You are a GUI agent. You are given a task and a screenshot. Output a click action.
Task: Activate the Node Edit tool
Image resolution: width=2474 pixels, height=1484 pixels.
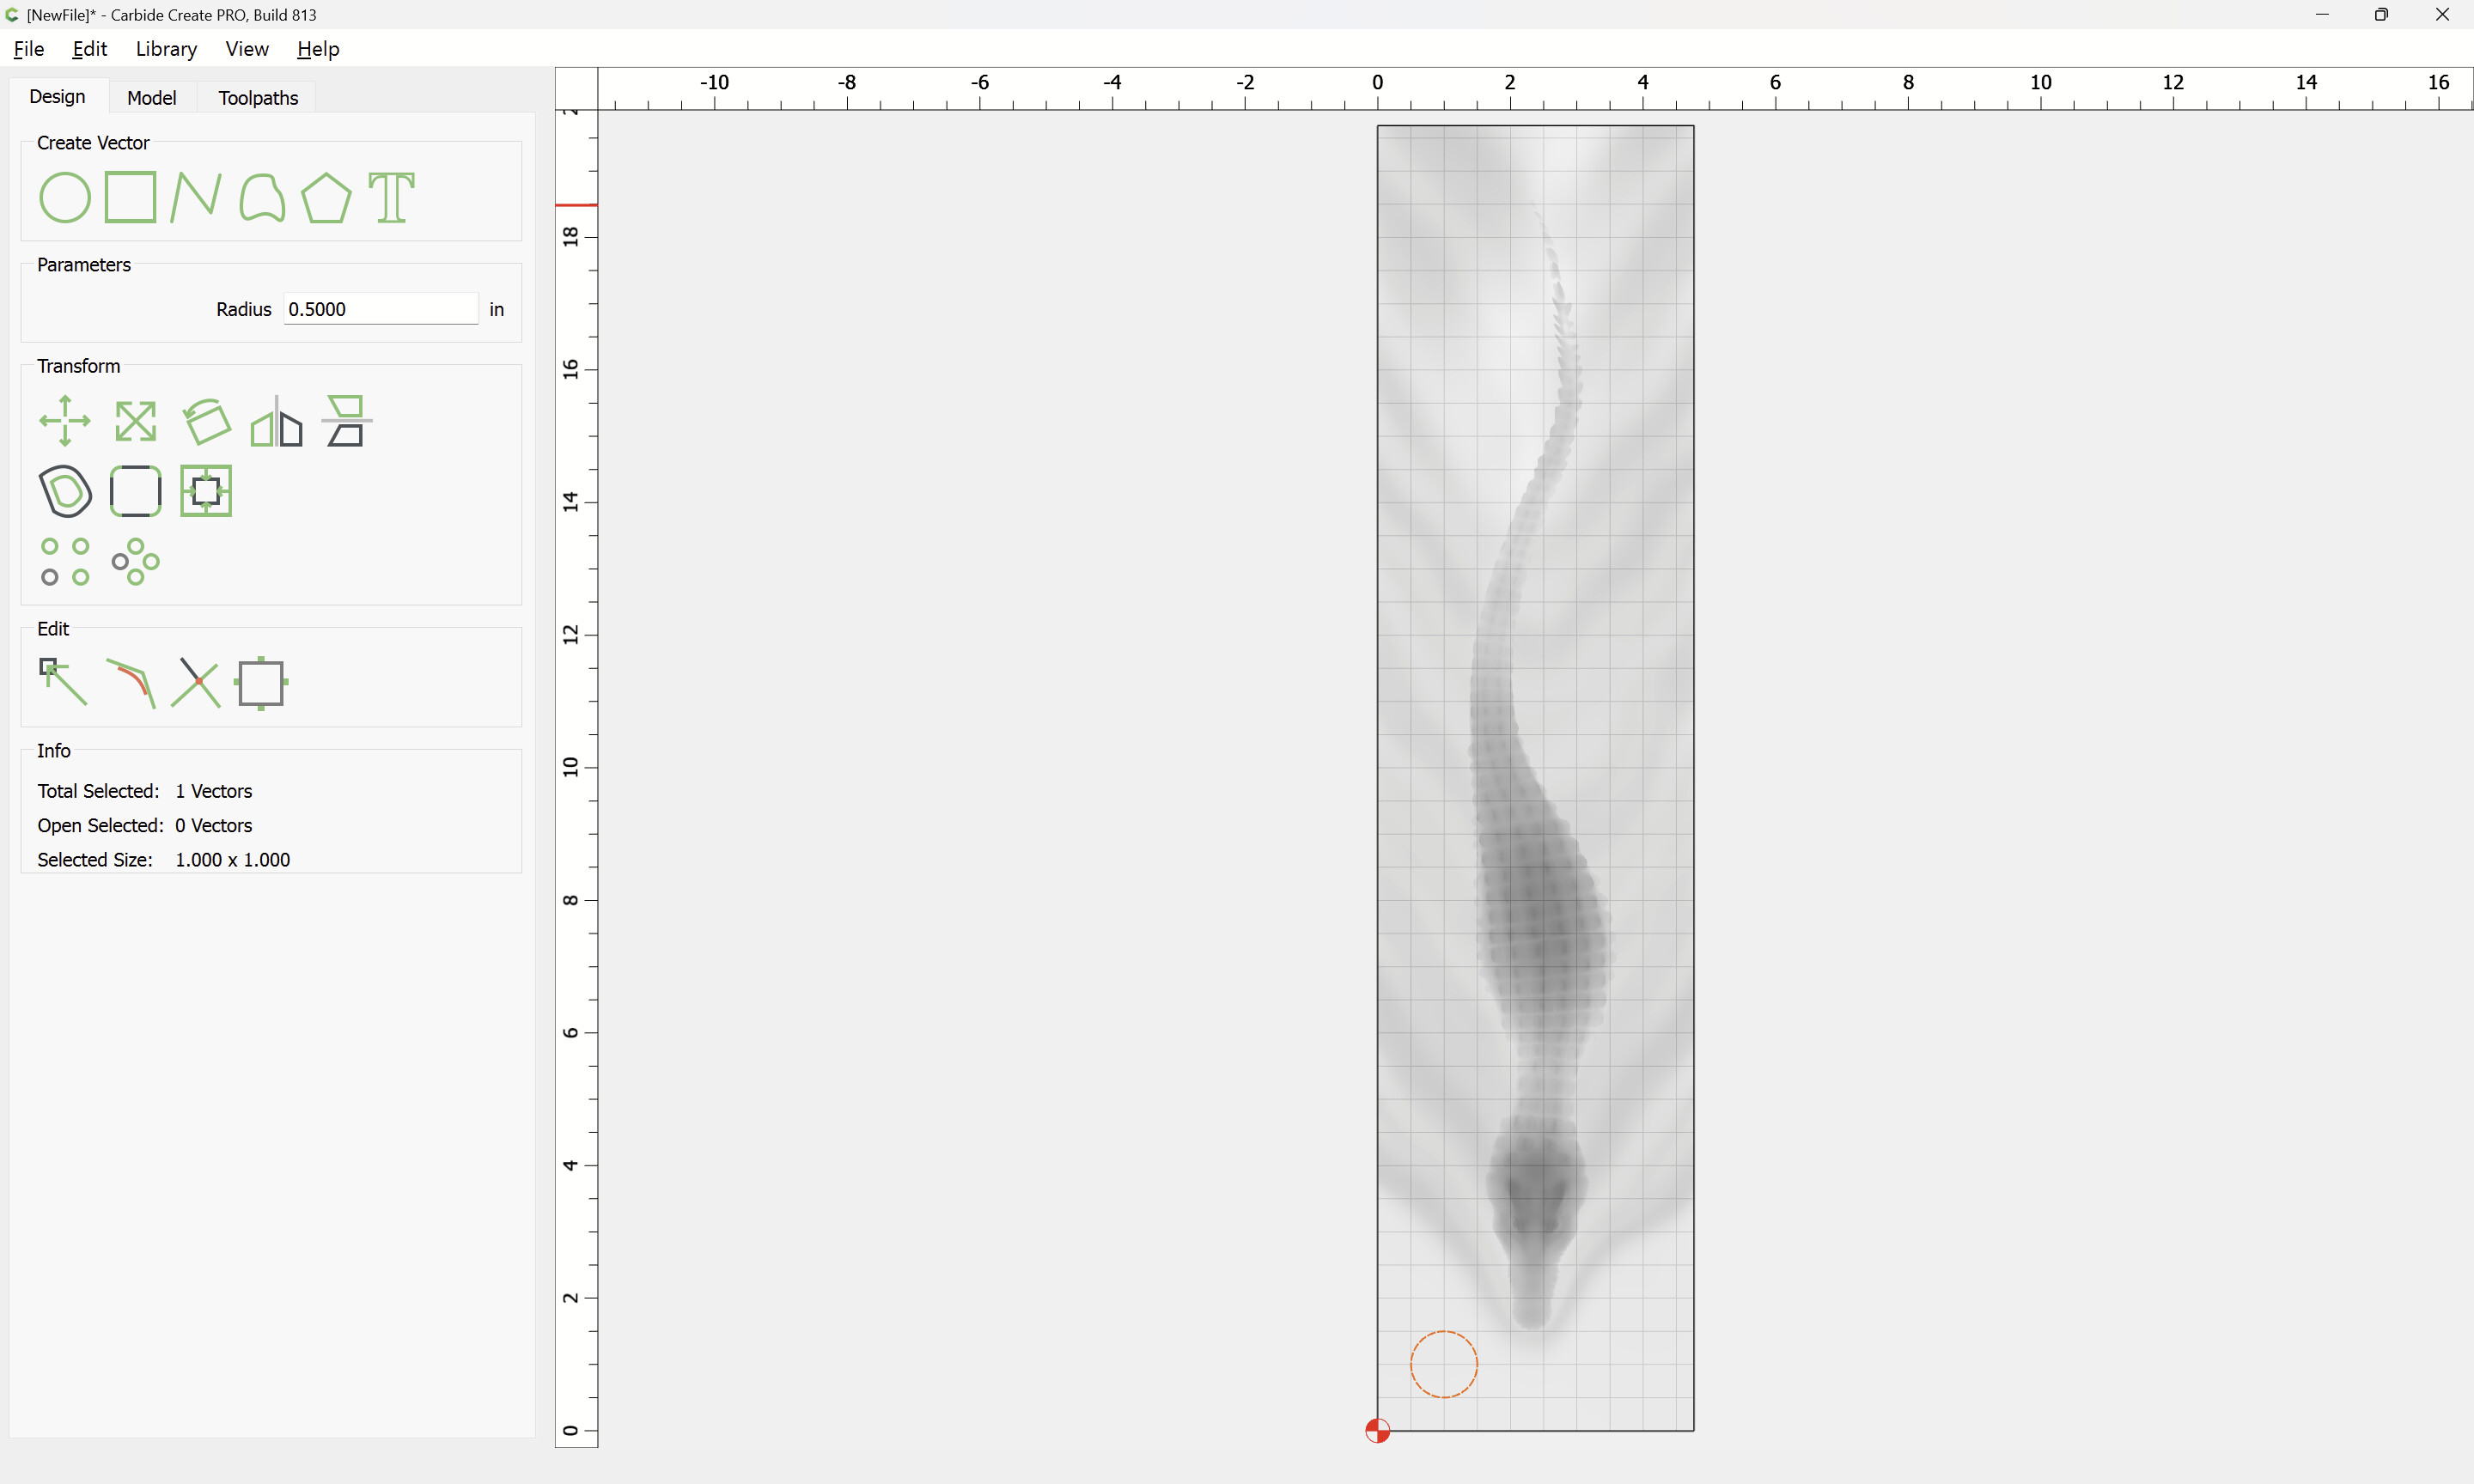pos(63,682)
